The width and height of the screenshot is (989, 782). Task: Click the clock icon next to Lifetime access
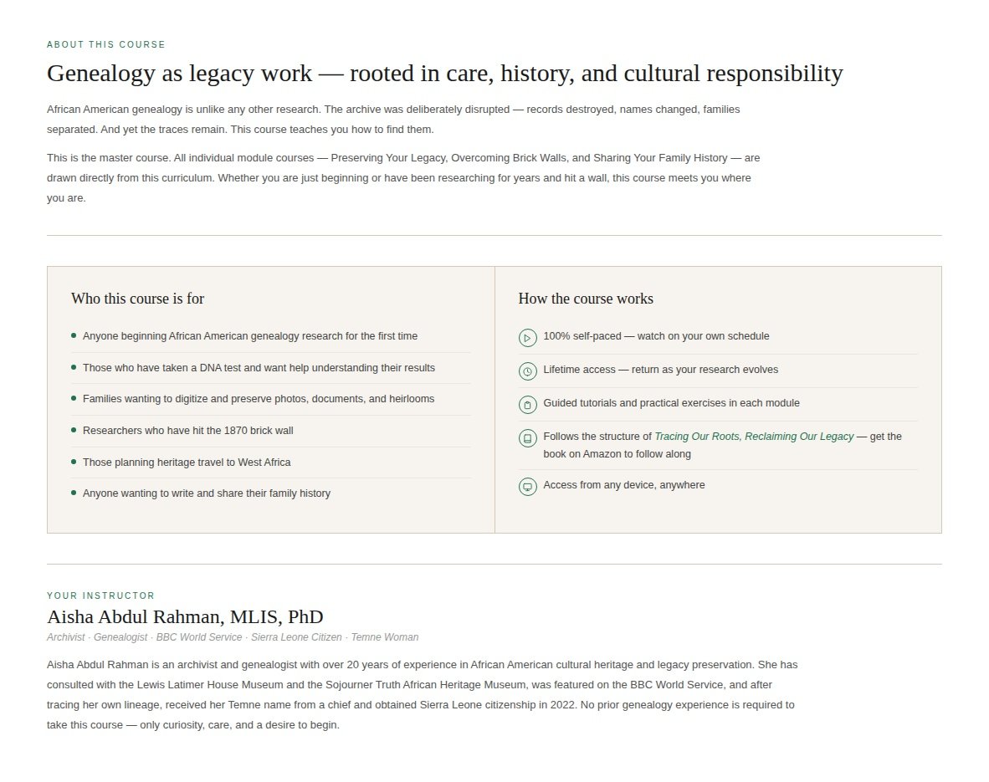click(527, 371)
